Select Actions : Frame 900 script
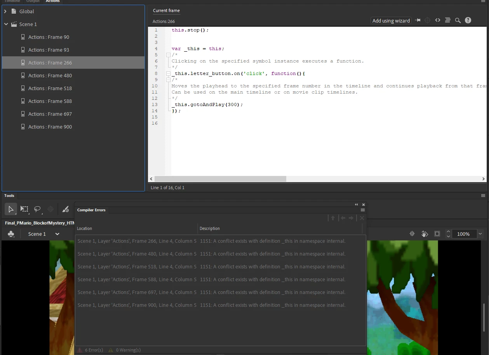This screenshot has height=355, width=489. click(x=73, y=127)
